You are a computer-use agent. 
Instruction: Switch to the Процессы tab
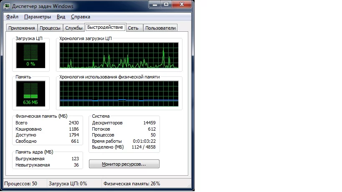(x=50, y=28)
